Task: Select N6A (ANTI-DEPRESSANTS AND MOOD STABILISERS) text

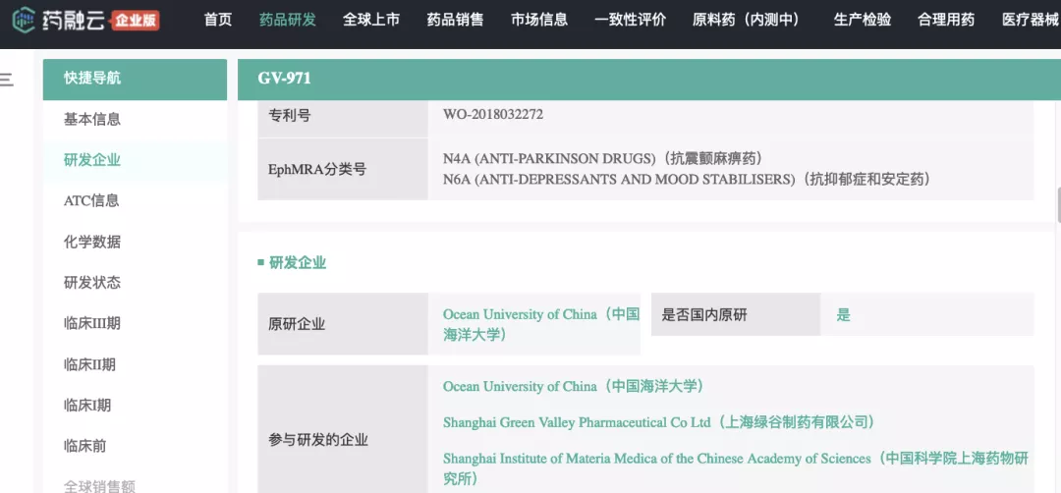Action: click(x=687, y=179)
